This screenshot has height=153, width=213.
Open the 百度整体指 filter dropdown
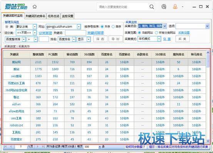[x=24, y=39]
